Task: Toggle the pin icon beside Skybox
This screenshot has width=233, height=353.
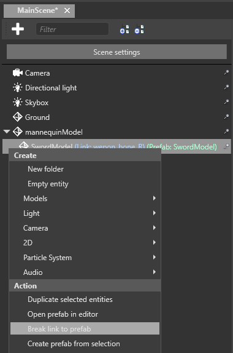Action: (x=226, y=102)
